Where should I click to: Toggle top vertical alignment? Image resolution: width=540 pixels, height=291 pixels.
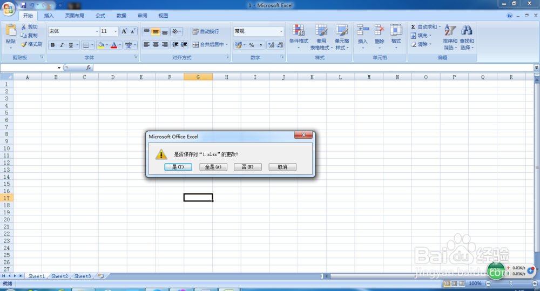pyautogui.click(x=146, y=32)
